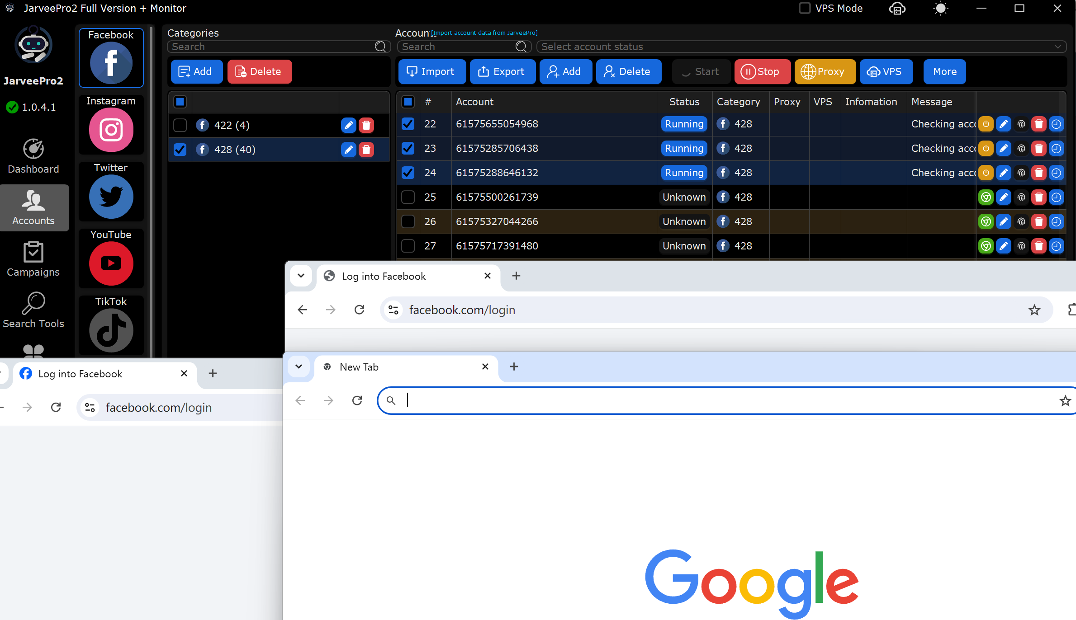
Task: Select the Instagram platform tile
Action: (111, 124)
